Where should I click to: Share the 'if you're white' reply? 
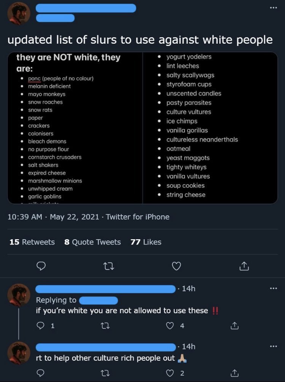(235, 325)
